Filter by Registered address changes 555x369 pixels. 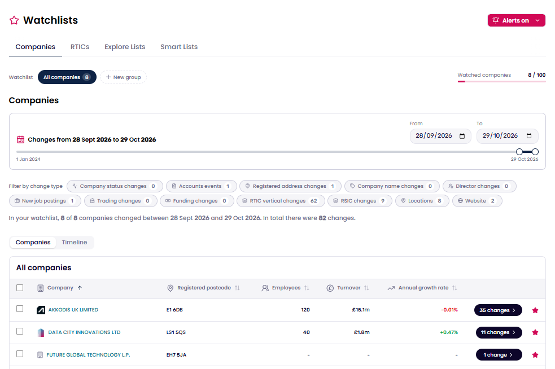tap(291, 186)
